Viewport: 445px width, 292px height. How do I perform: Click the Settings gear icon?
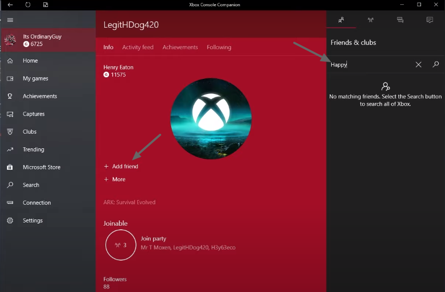point(10,221)
